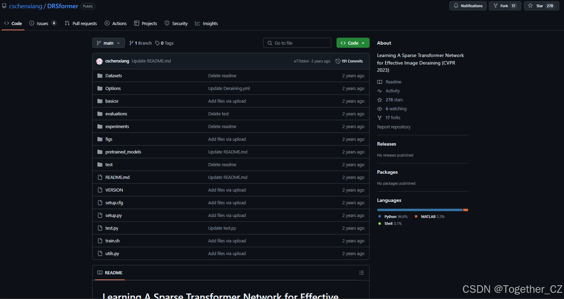Open the cschenxiang owner link
The height and width of the screenshot is (299, 564).
tap(26, 6)
